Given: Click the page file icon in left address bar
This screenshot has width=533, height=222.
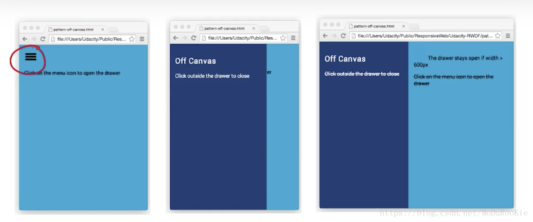Looking at the screenshot, I should point(53,39).
